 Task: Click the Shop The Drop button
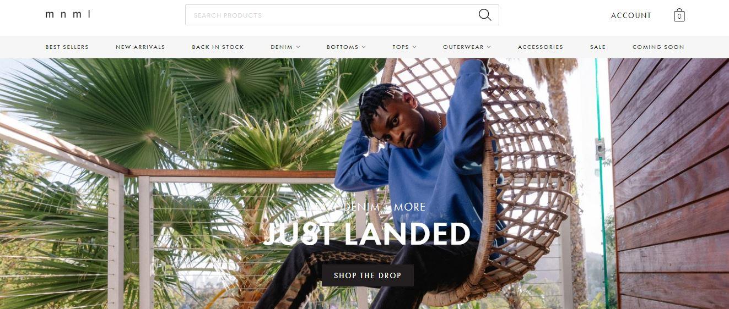tap(368, 275)
